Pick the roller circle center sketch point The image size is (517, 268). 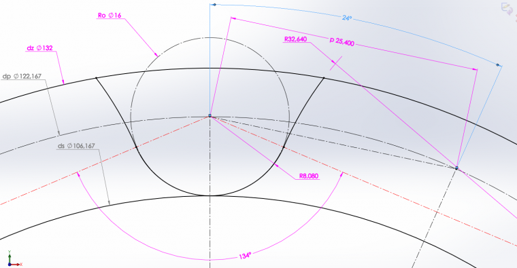tap(210, 116)
